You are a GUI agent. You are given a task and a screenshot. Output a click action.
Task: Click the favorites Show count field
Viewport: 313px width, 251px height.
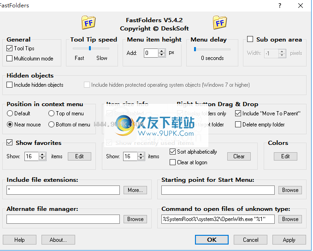[32, 156]
